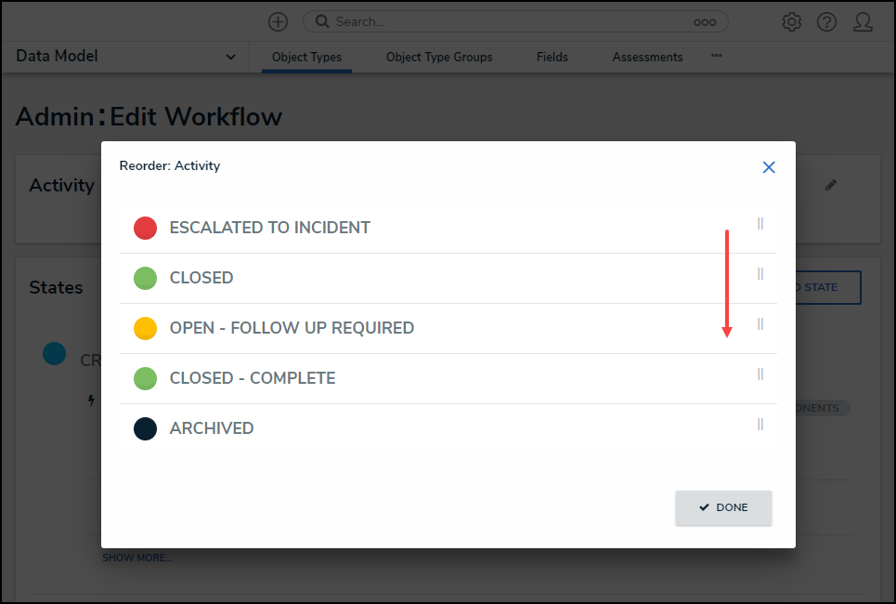Click the Activity workflow name heading

point(61,185)
